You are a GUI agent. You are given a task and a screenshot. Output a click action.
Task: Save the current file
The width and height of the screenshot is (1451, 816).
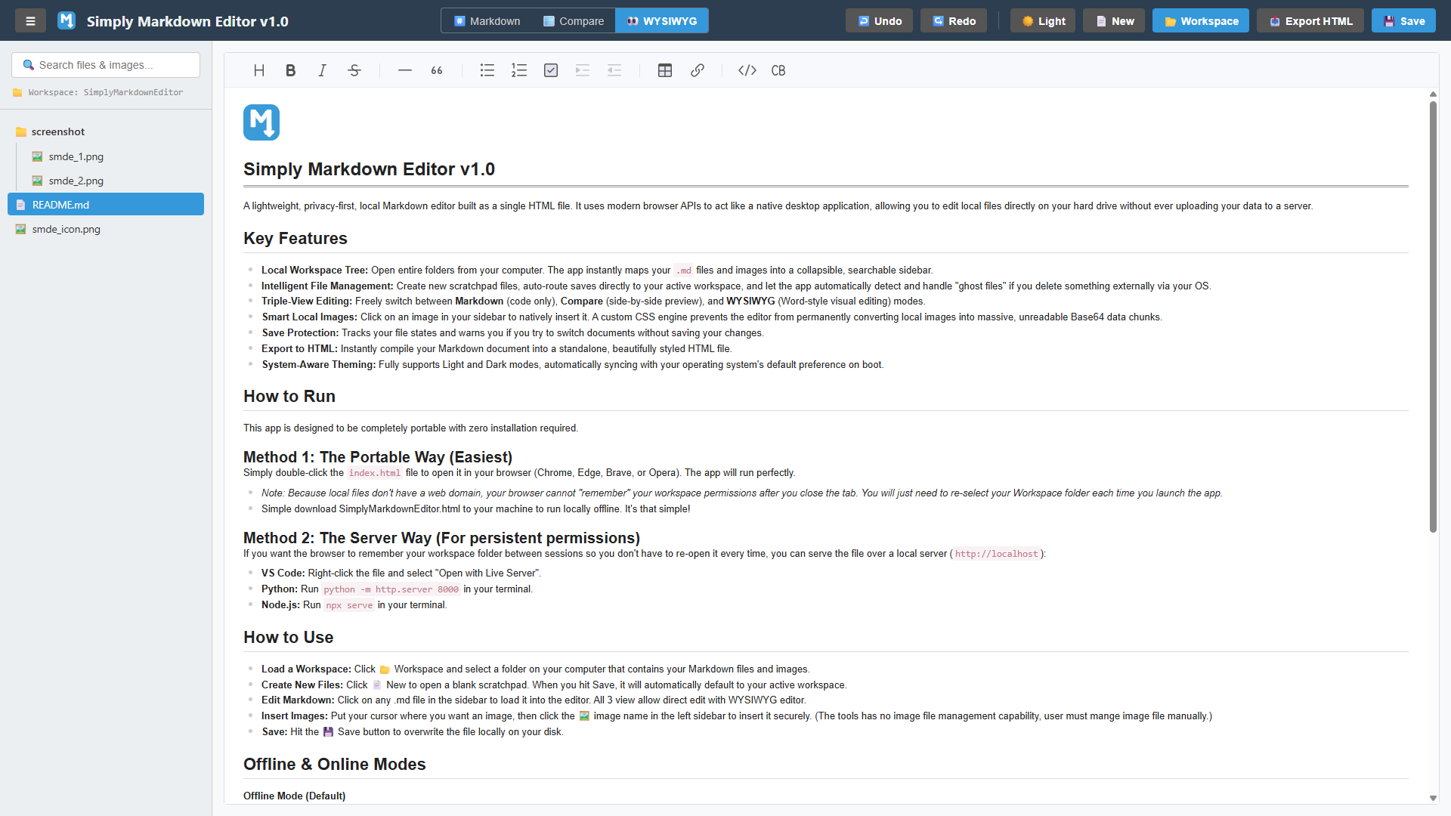point(1404,21)
